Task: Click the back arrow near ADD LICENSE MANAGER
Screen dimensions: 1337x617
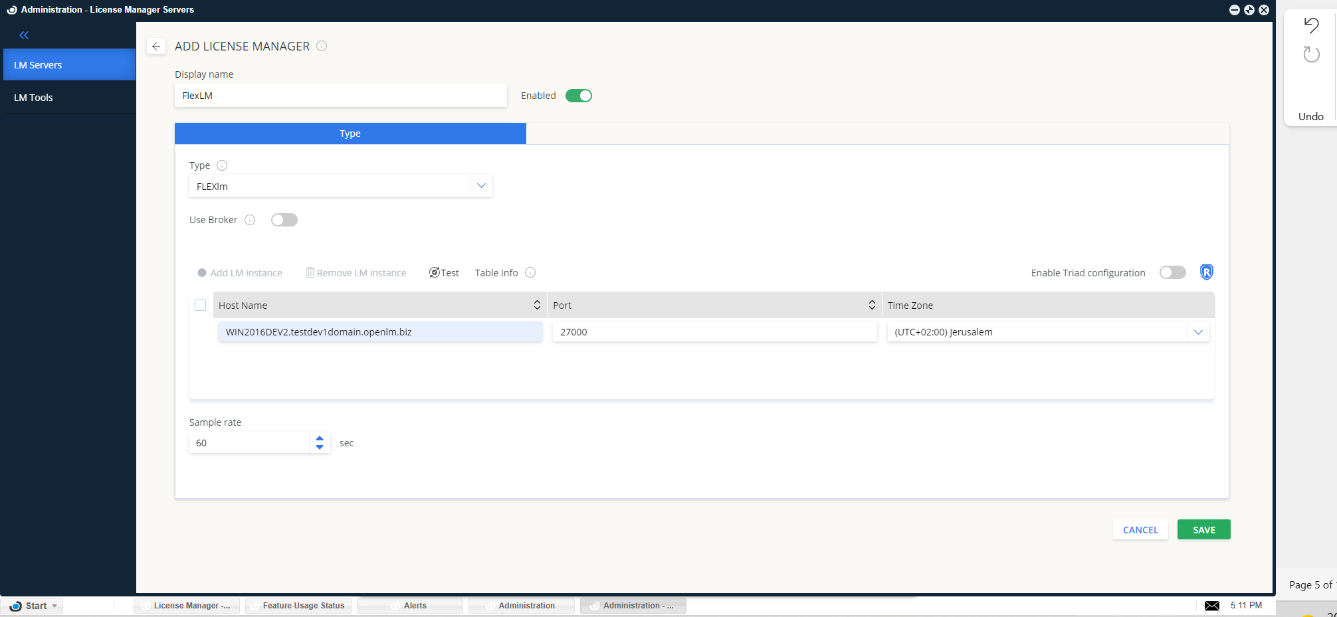Action: (156, 46)
